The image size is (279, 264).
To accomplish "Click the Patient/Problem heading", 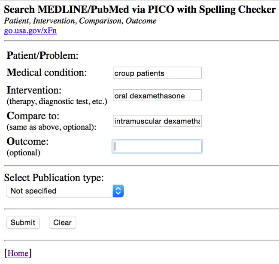I will point(42,55).
